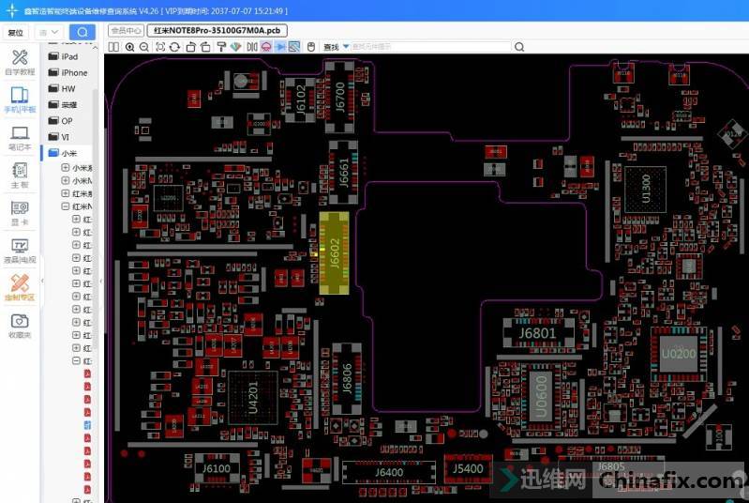The width and height of the screenshot is (749, 503).
Task: Toggle the pink-highlighted toolbar button
Action: tap(265, 47)
